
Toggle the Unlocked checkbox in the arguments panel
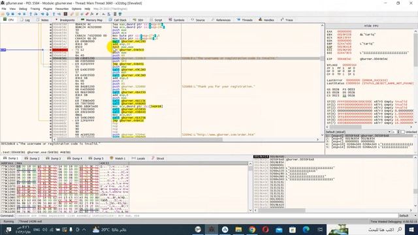click(403, 132)
